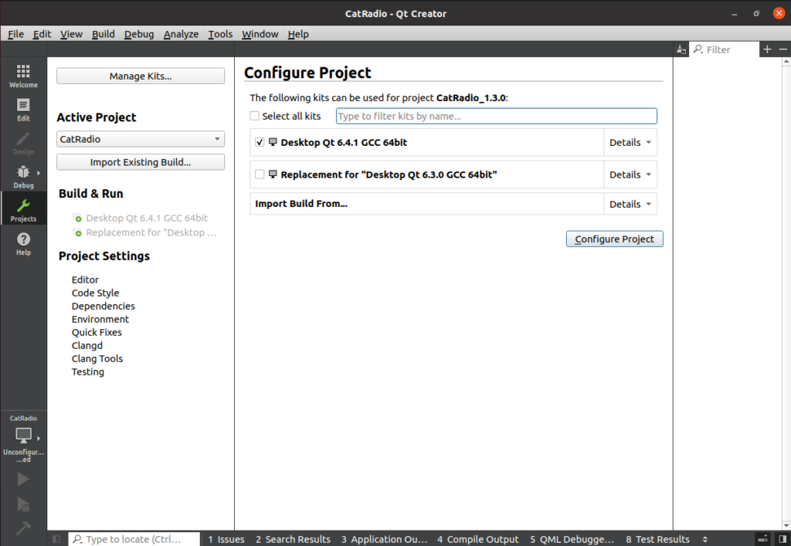The image size is (791, 546).
Task: Open the output panes up-down selector arrows
Action: point(704,540)
